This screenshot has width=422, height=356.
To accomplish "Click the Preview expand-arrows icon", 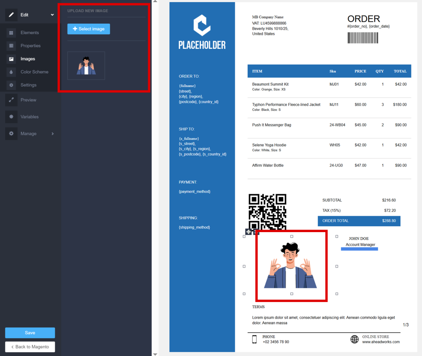I will click(11, 100).
